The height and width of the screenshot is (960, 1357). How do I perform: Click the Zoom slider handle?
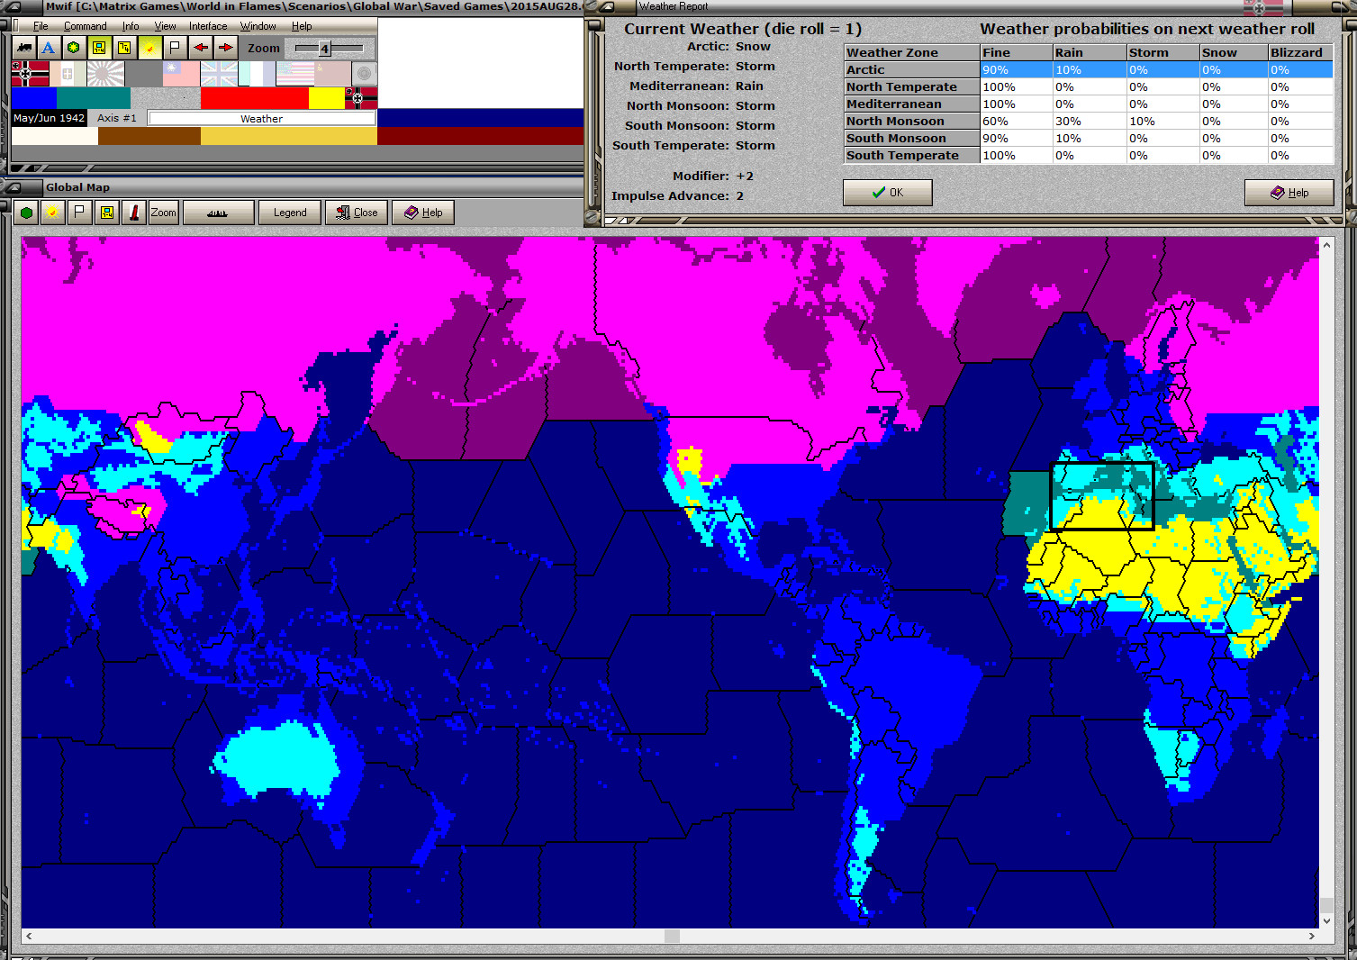click(324, 49)
